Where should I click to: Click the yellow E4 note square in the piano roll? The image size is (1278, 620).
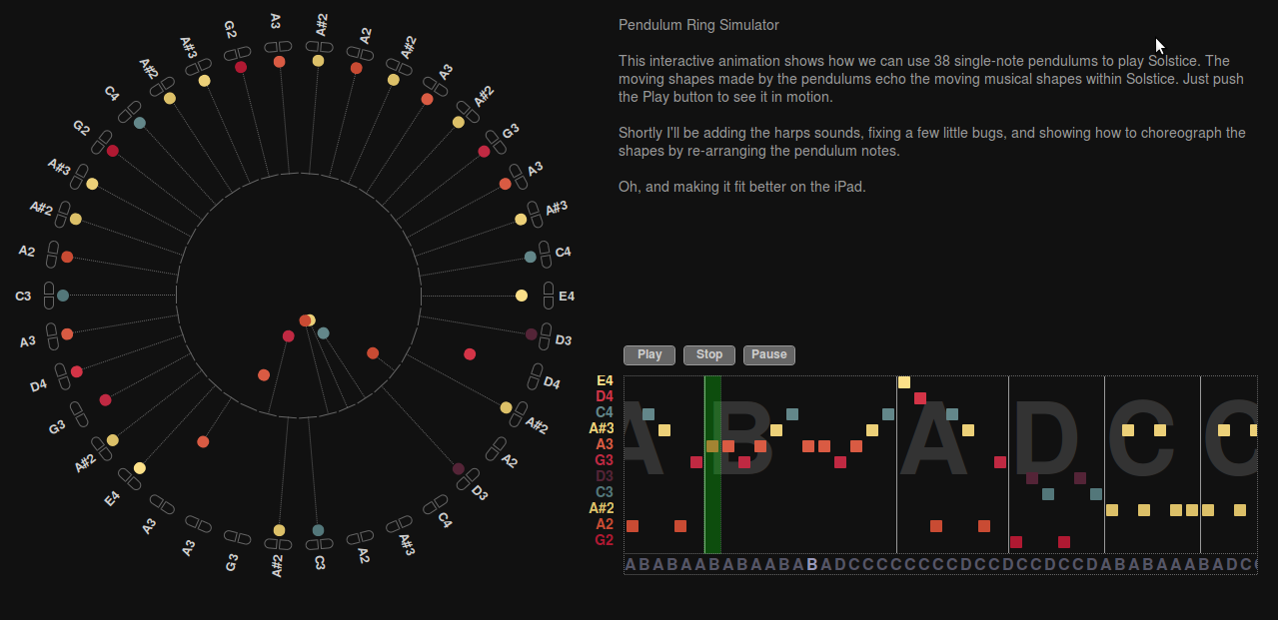click(904, 382)
